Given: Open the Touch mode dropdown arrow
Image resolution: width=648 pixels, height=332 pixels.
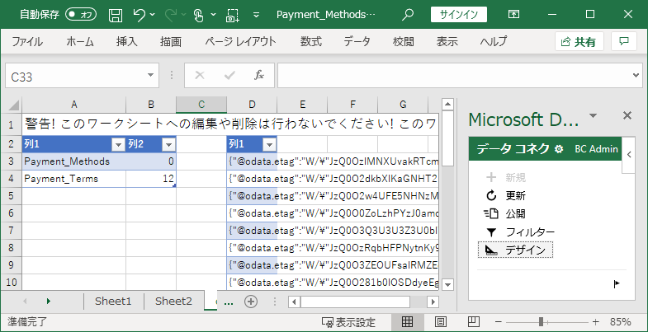Looking at the screenshot, I should [x=213, y=15].
